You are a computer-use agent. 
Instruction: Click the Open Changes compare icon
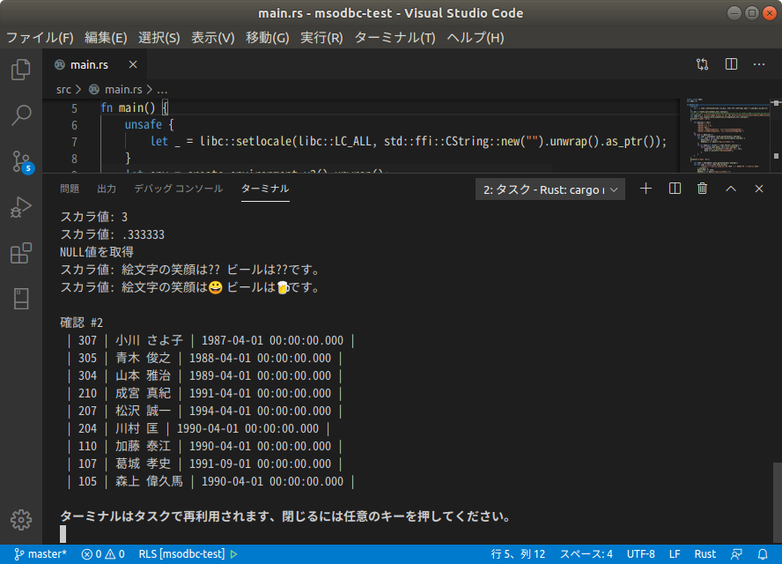pos(702,64)
